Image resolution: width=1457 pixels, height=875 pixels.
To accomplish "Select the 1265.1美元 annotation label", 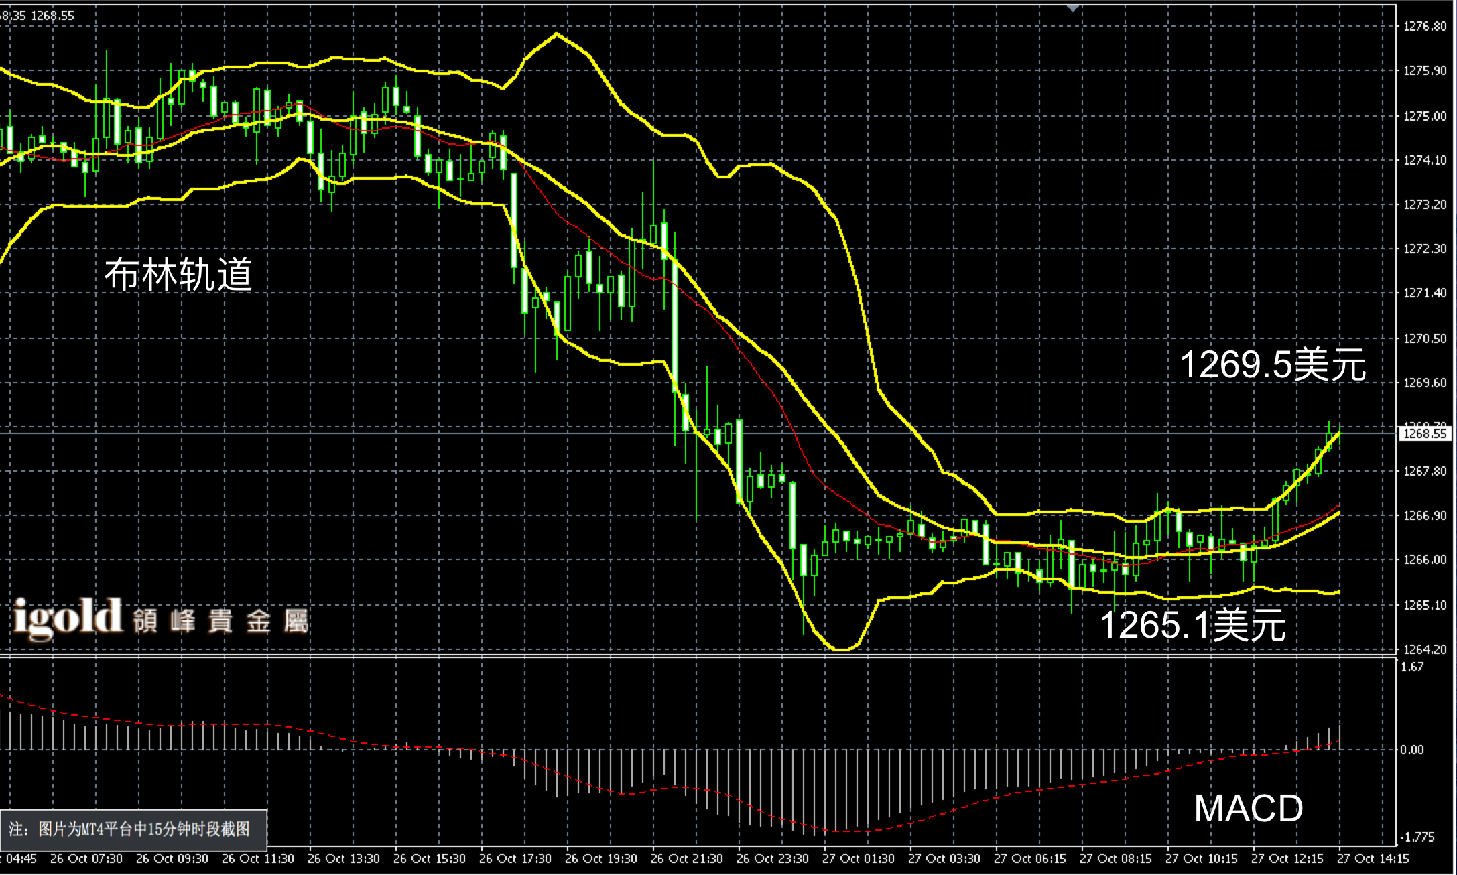I will (x=1192, y=625).
